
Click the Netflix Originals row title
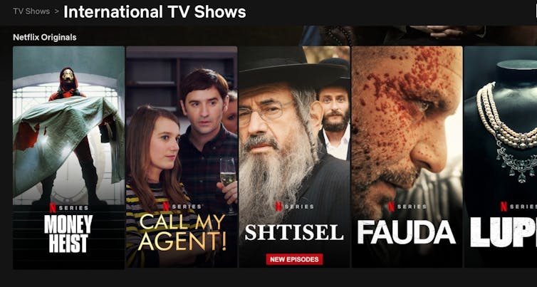(x=45, y=37)
